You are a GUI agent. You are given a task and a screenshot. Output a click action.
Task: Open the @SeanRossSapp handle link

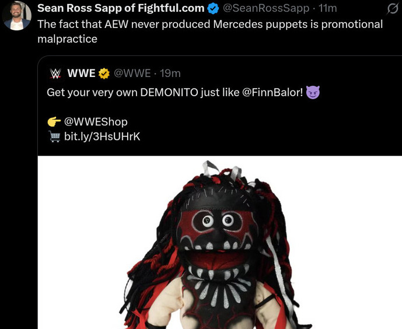(x=266, y=8)
